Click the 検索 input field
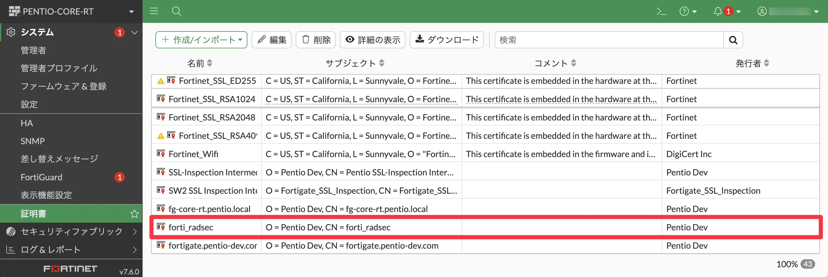 pyautogui.click(x=609, y=40)
